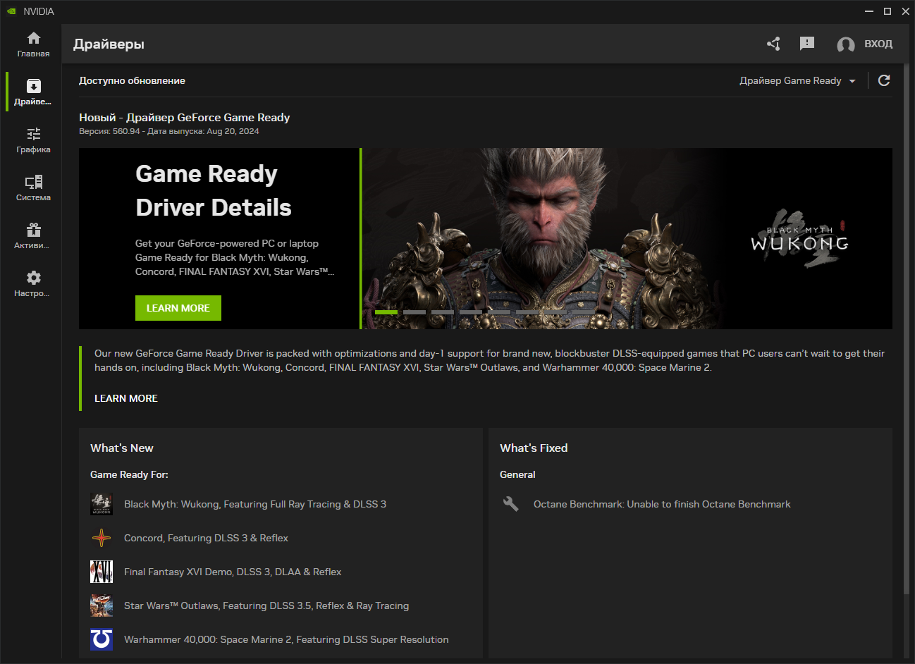The image size is (915, 664).
Task: Click the share icon in the header
Action: 773,44
